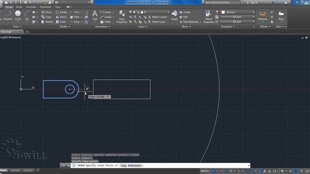This screenshot has width=310, height=174.
Task: Expand the Properties panel
Action: tap(228, 27)
